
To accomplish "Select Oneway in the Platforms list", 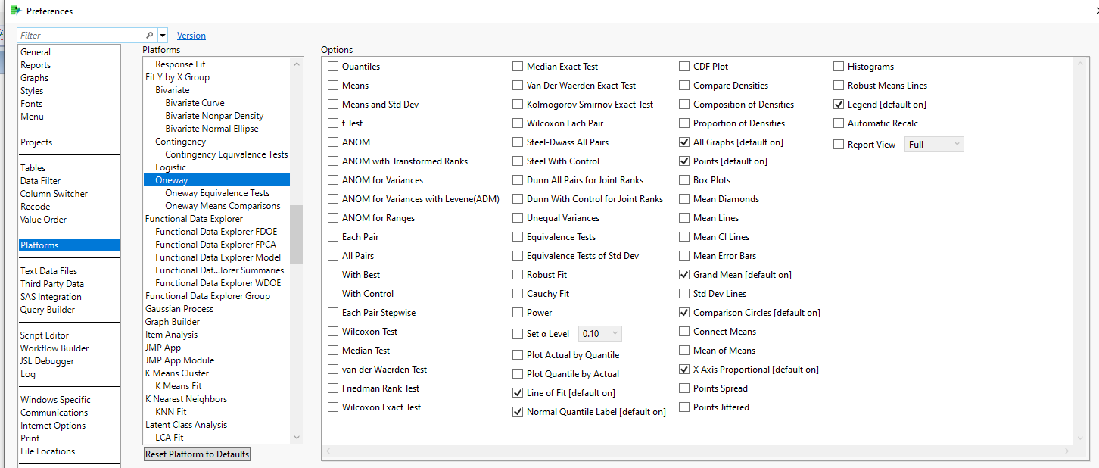I will pyautogui.click(x=216, y=180).
